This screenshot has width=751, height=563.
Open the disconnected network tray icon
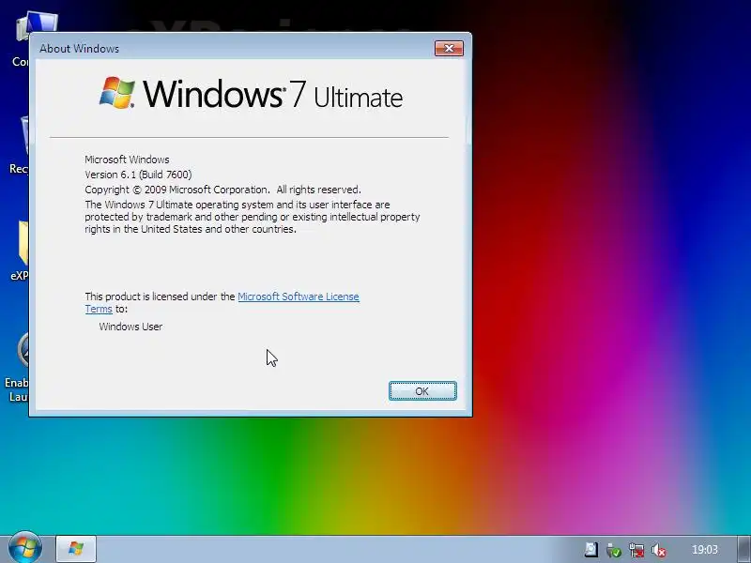[x=636, y=550]
